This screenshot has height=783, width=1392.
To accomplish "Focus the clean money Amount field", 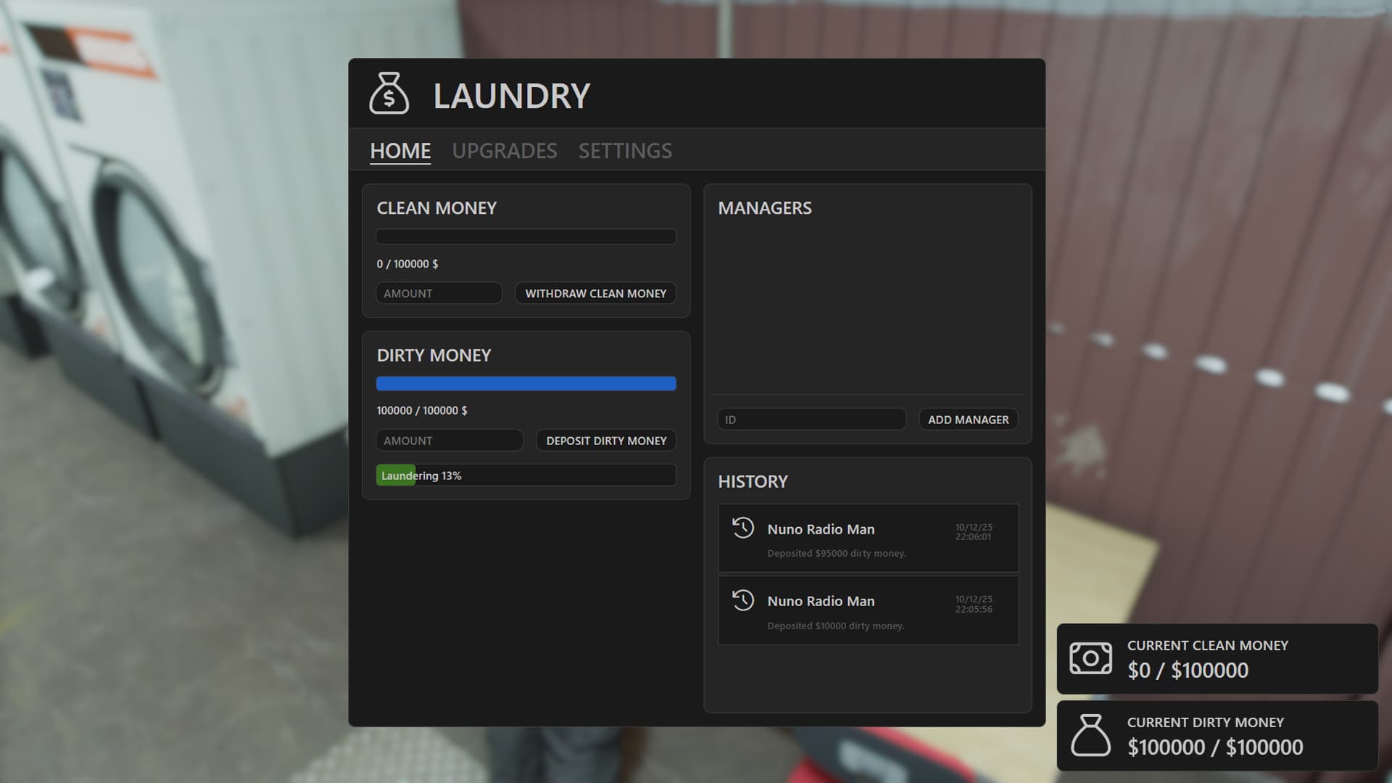I will point(439,294).
